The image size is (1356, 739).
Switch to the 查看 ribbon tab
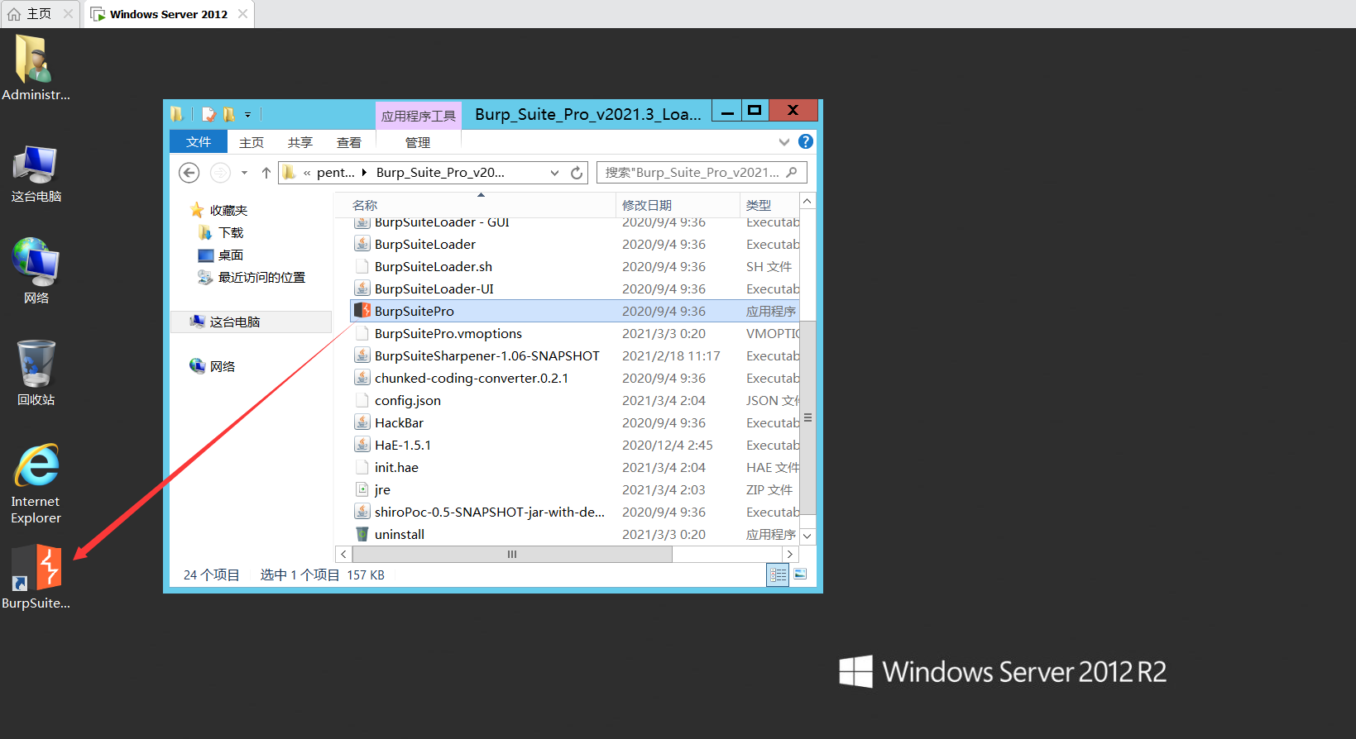point(349,142)
